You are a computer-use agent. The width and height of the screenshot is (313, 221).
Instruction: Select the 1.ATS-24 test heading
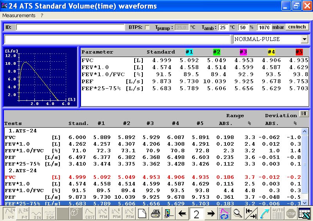(x=23, y=131)
